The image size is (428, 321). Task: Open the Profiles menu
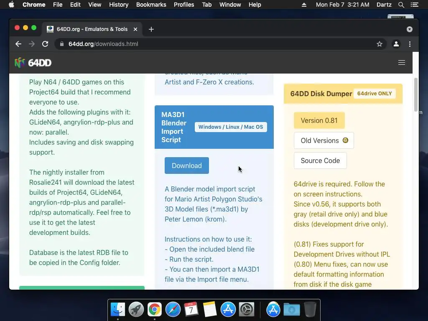coord(184,5)
